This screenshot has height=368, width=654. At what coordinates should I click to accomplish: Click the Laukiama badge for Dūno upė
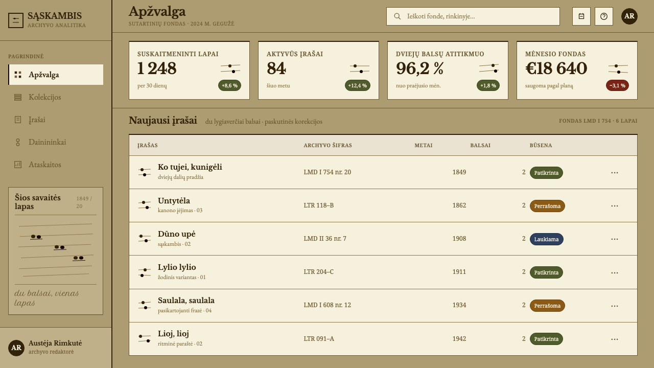pyautogui.click(x=547, y=239)
